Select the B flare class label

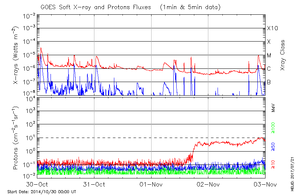[269, 82]
